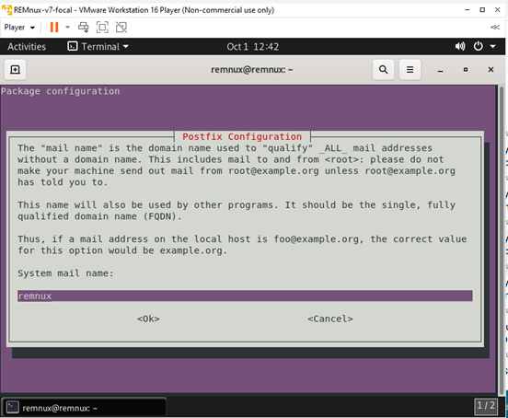Click the Postfix Configuration dialog title

click(242, 136)
